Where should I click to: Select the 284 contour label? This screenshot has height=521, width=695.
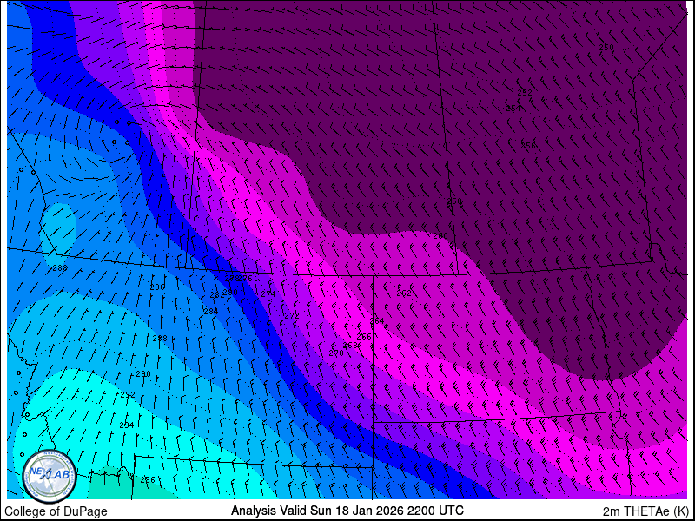tap(210, 312)
